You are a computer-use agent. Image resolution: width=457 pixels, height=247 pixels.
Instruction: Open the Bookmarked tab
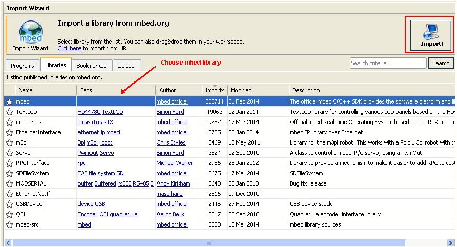pos(91,66)
